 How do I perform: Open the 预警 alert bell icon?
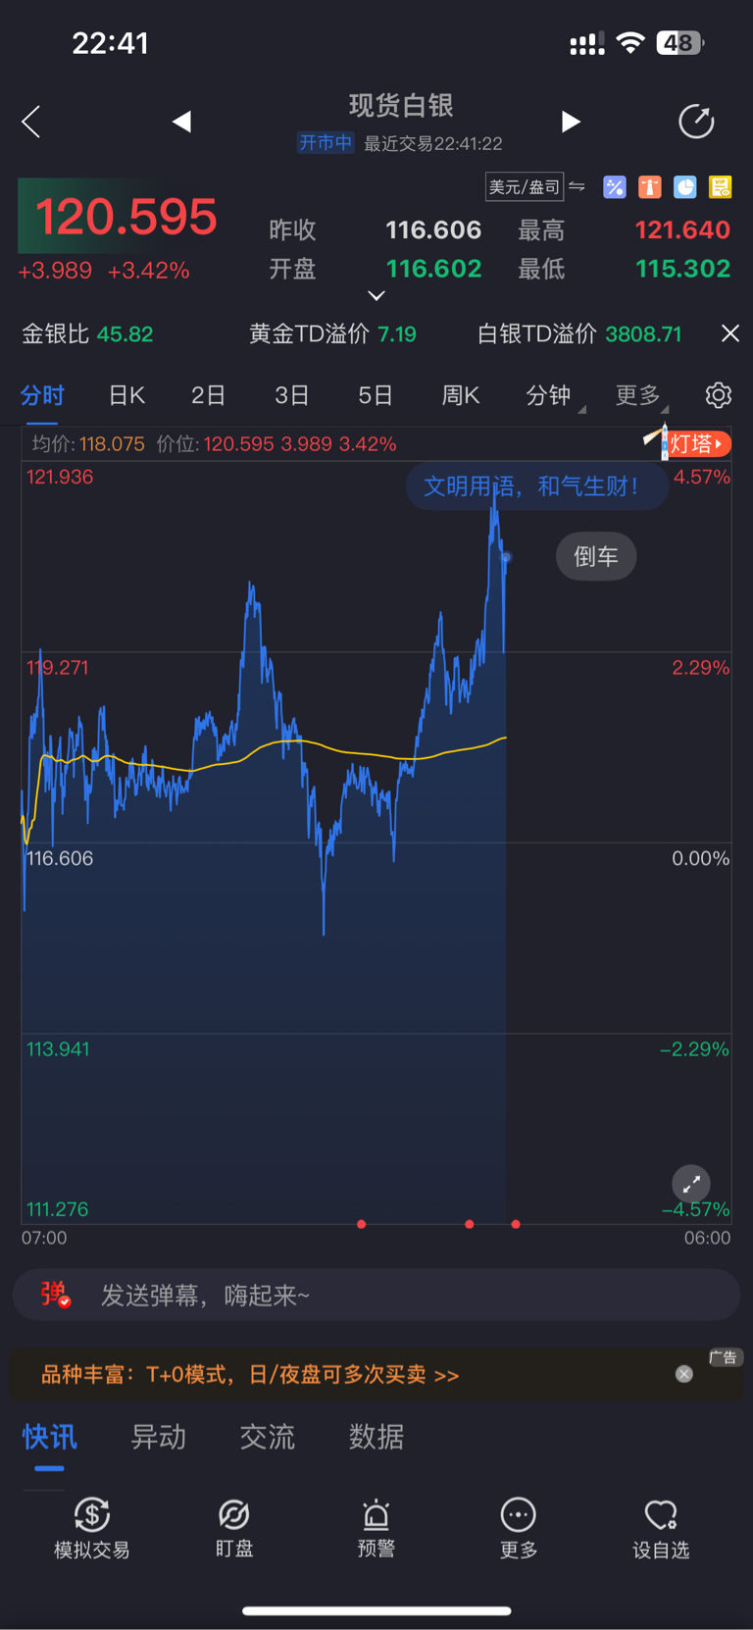[376, 1528]
